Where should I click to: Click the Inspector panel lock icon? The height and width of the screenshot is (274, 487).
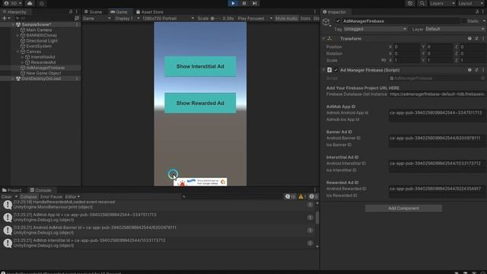[477, 12]
